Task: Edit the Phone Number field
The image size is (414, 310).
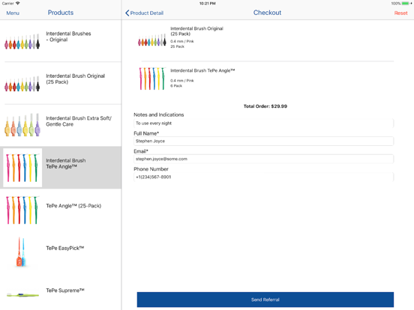Action: click(263, 177)
